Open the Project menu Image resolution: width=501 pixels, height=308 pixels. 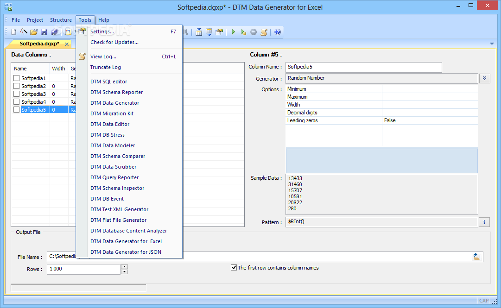[x=35, y=20]
